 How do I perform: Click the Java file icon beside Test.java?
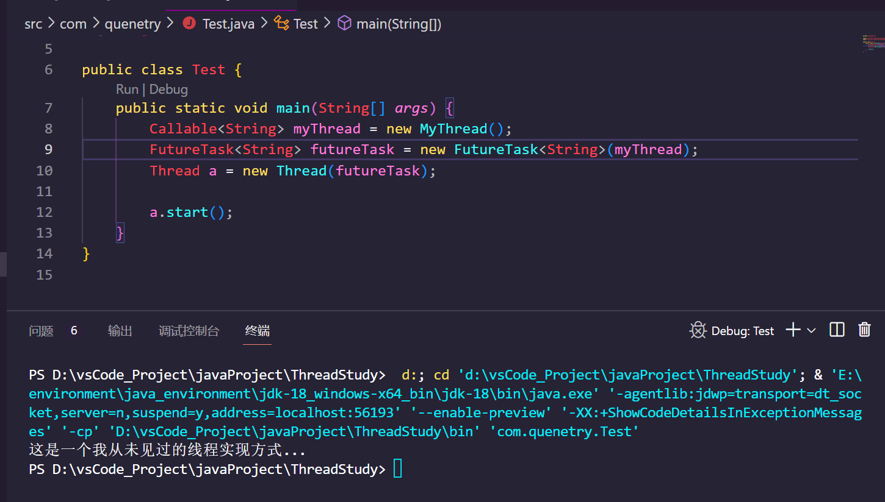(x=190, y=24)
